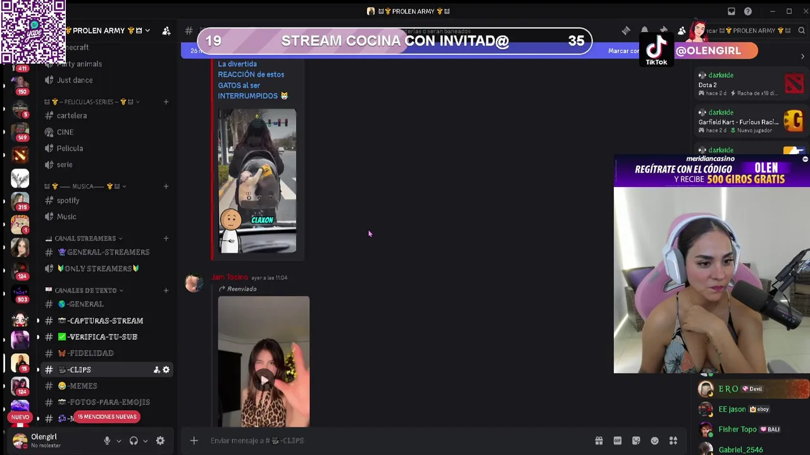Open the emoji picker
Image resolution: width=810 pixels, height=455 pixels.
pyautogui.click(x=655, y=440)
